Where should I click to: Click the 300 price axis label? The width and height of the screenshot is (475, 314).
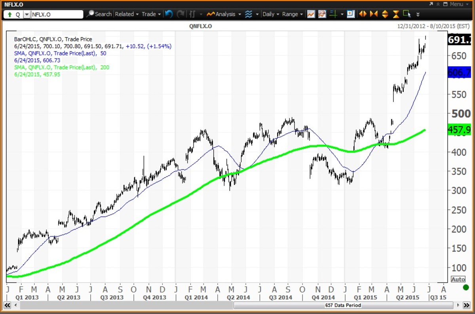[458, 190]
